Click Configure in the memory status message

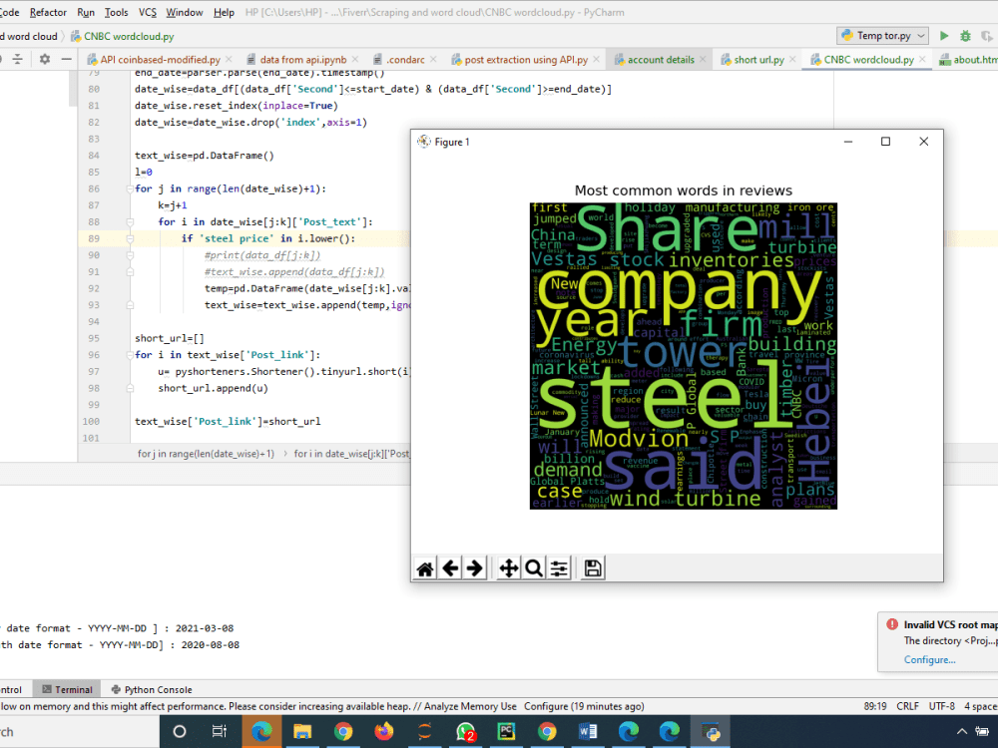tap(546, 706)
